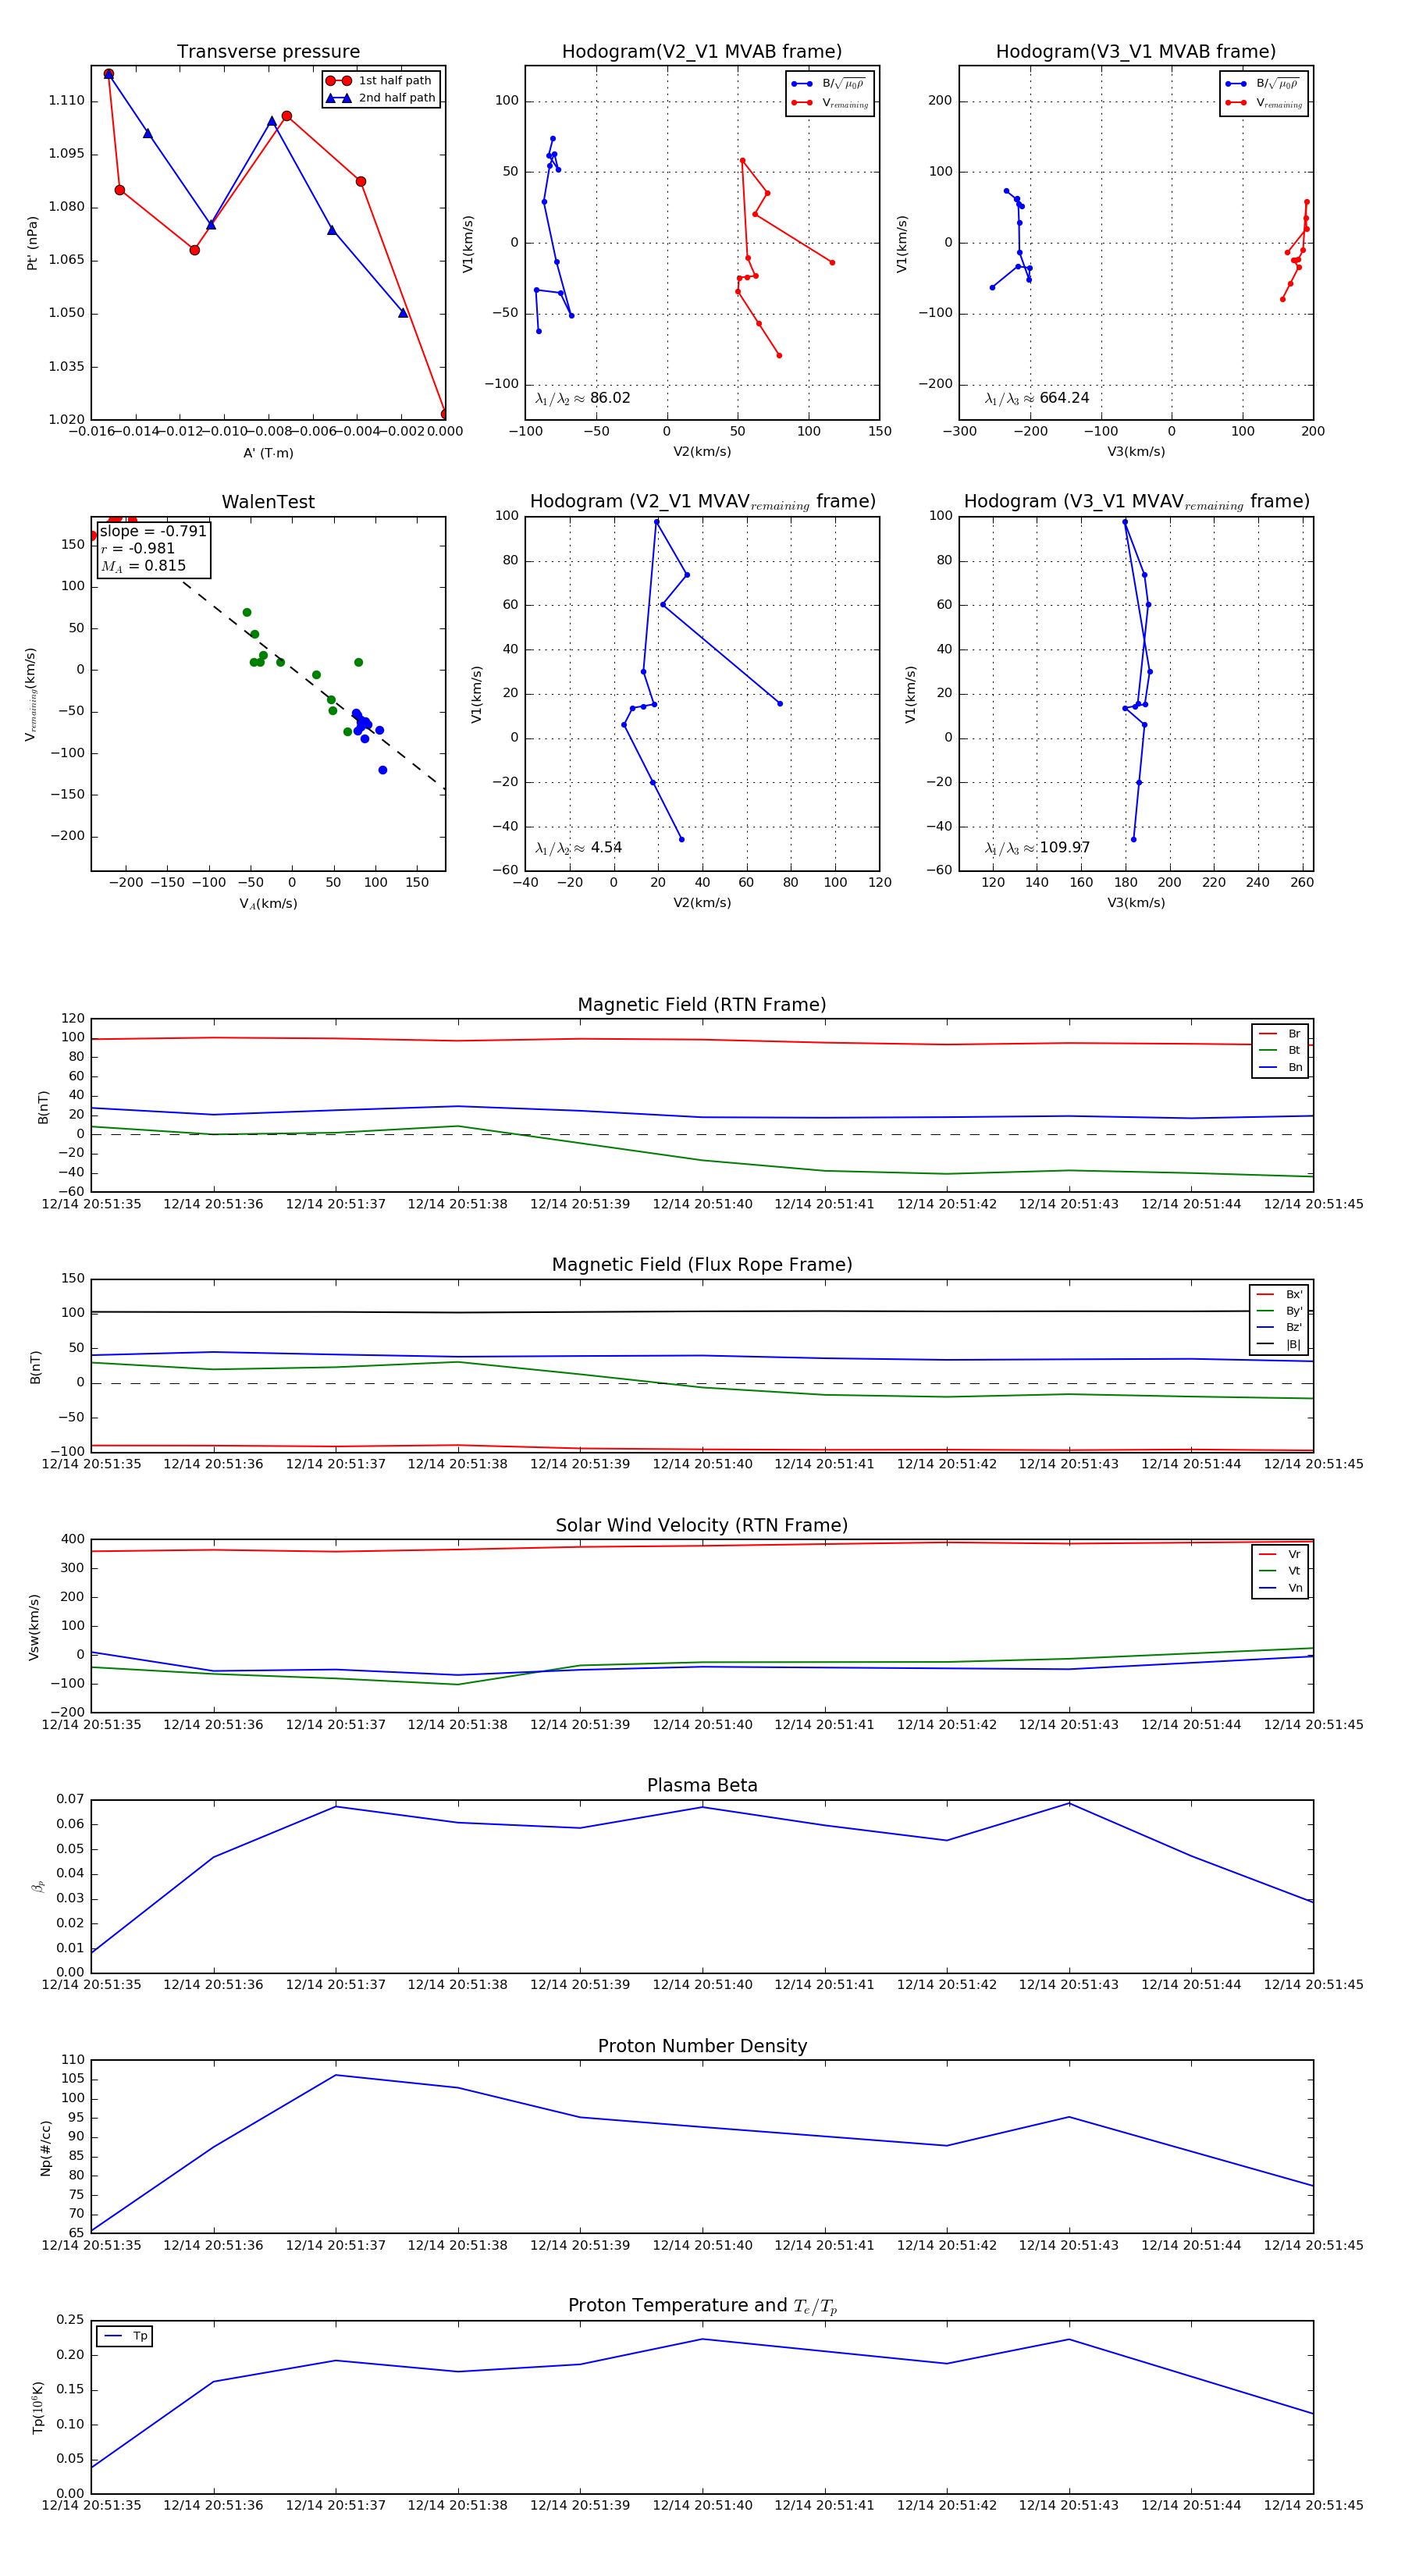Click the "Solar Wind Velocity (RTN Frame)" title
Viewport: 1405px width, 2576px height.
(x=702, y=1526)
